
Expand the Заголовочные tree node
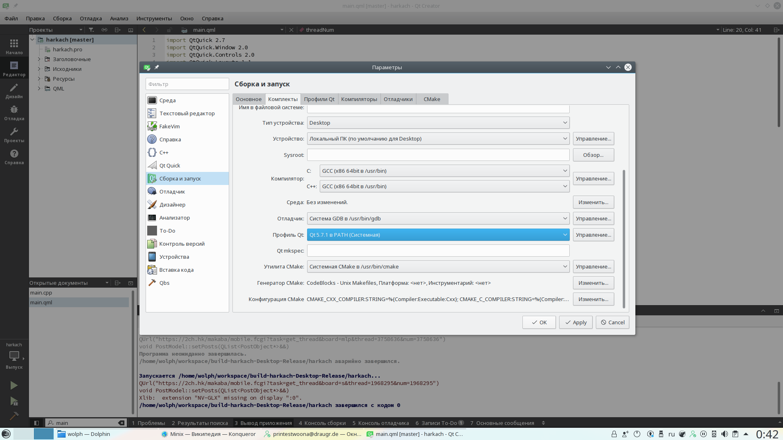tap(39, 59)
